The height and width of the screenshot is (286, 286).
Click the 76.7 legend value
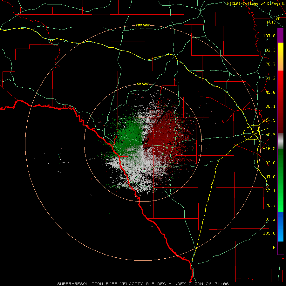270,64
